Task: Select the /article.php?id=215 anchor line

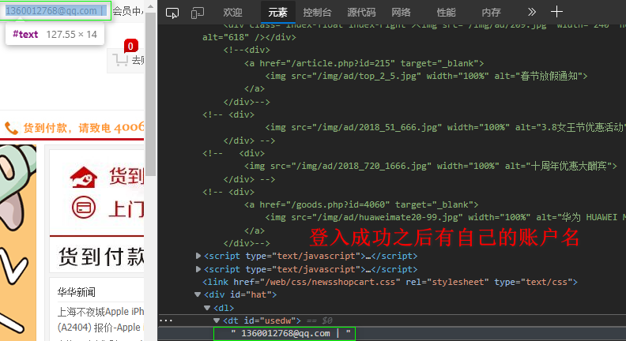Action: click(x=364, y=63)
